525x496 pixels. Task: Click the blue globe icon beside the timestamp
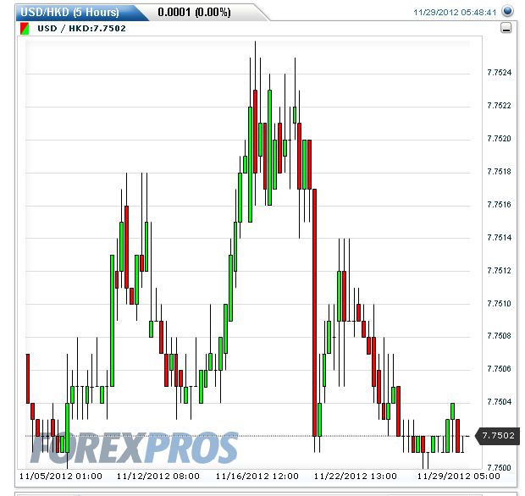(507, 11)
